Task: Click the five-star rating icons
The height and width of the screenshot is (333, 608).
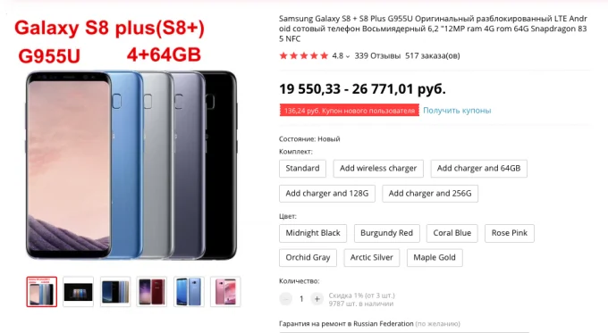Action: point(304,55)
